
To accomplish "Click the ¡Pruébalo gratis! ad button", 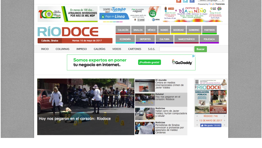I will 149,62.
